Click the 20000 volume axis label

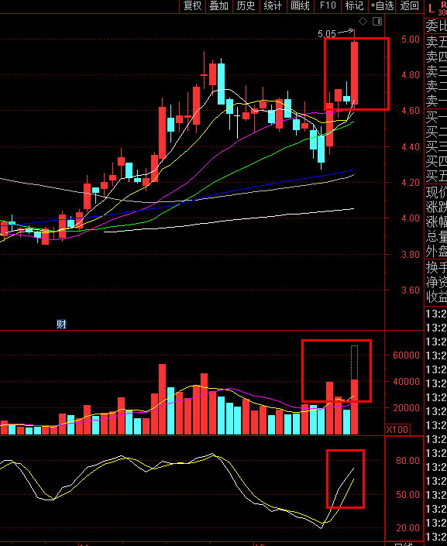tap(406, 408)
